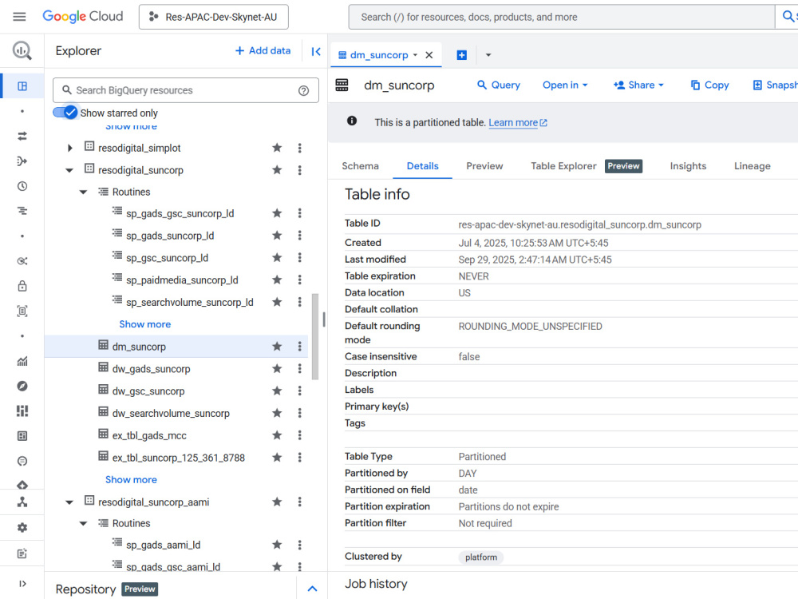Viewport: 798px width, 599px height.
Task: Click the Copy button
Action: [709, 85]
